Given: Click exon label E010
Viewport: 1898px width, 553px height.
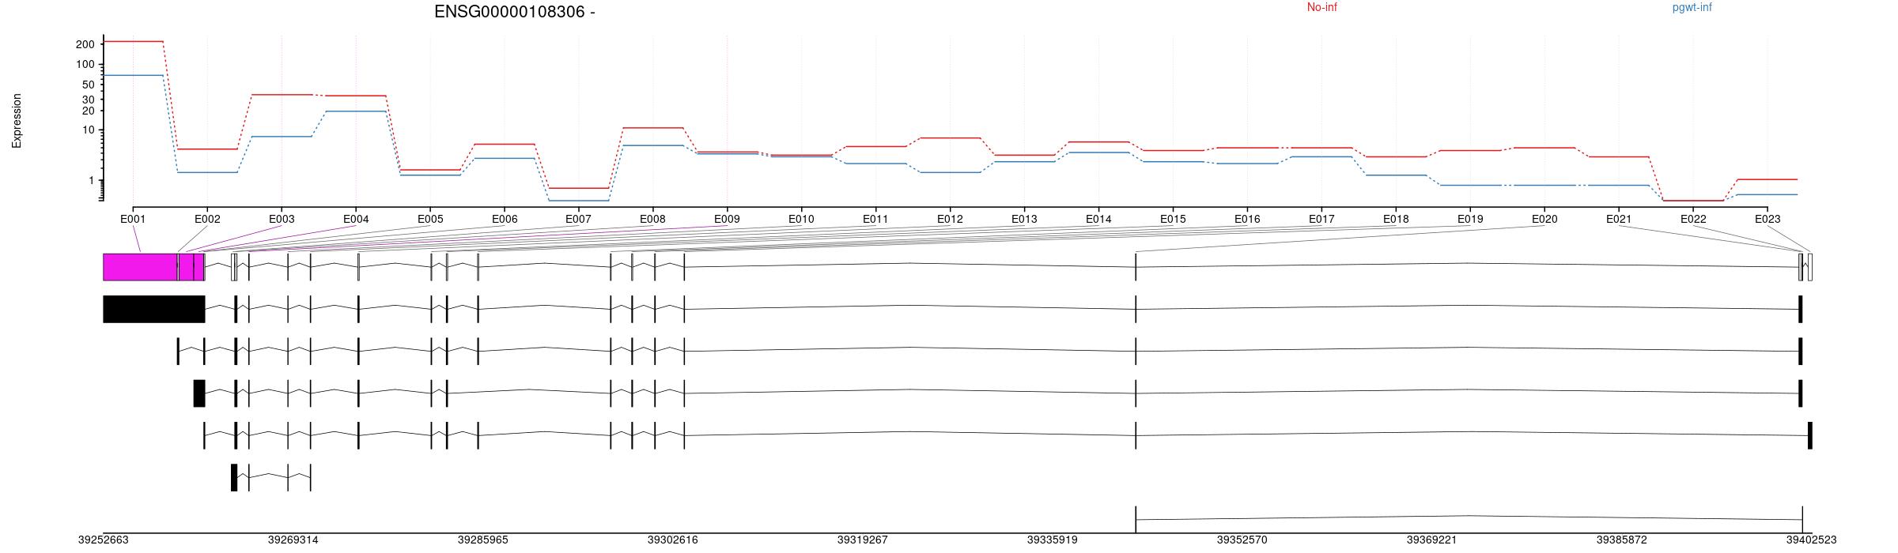Looking at the screenshot, I should tap(801, 219).
